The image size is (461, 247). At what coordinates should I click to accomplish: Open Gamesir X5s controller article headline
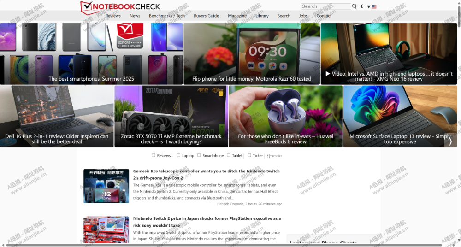coord(207,174)
